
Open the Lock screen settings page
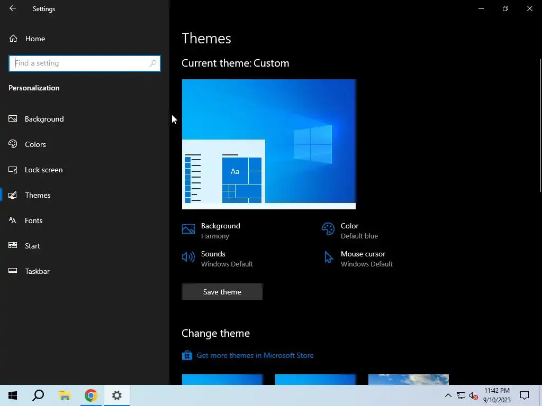coord(85,170)
